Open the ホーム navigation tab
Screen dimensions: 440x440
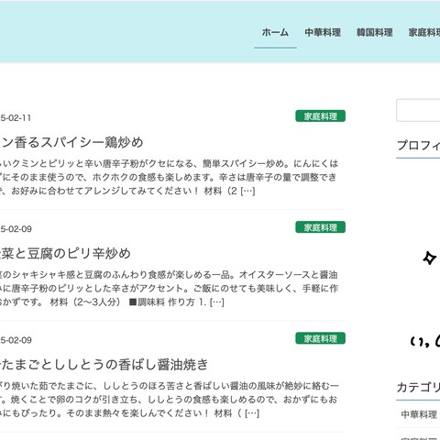click(x=275, y=32)
